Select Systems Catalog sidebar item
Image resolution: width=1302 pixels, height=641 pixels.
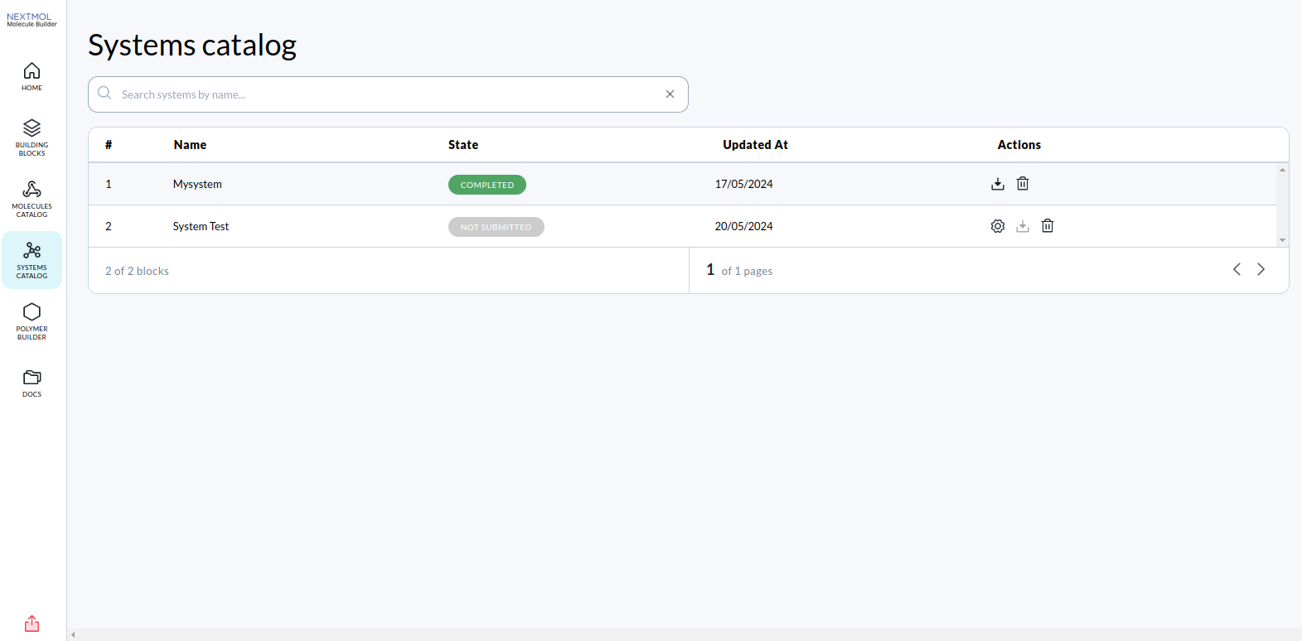pyautogui.click(x=31, y=260)
